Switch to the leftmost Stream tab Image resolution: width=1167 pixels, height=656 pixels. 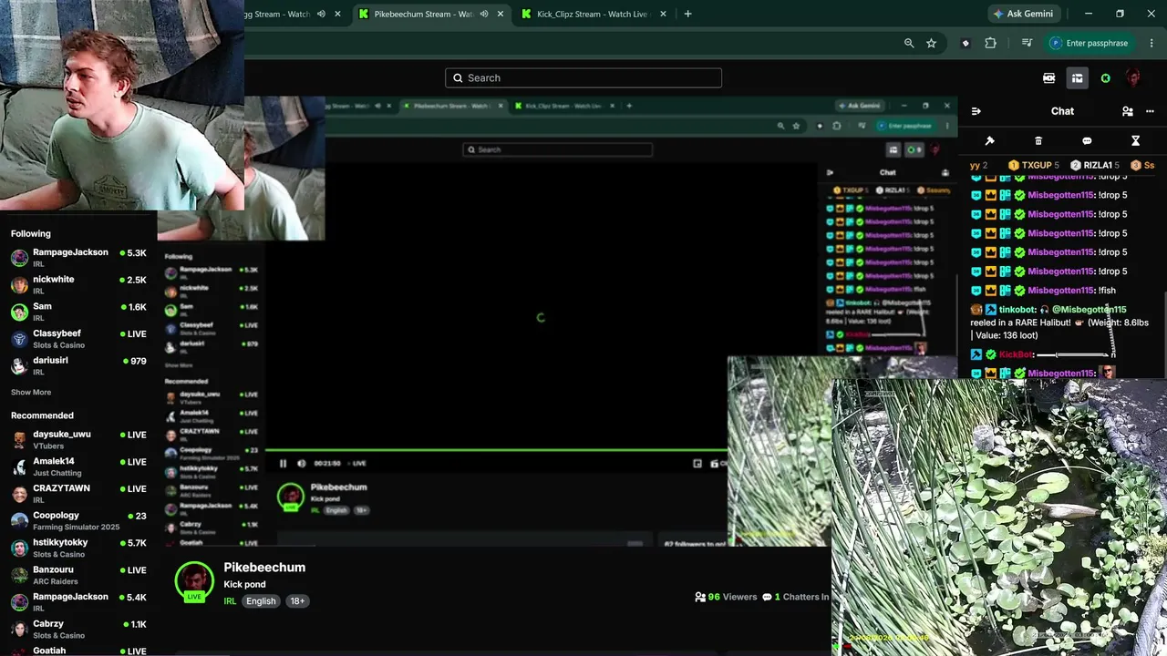click(278, 14)
